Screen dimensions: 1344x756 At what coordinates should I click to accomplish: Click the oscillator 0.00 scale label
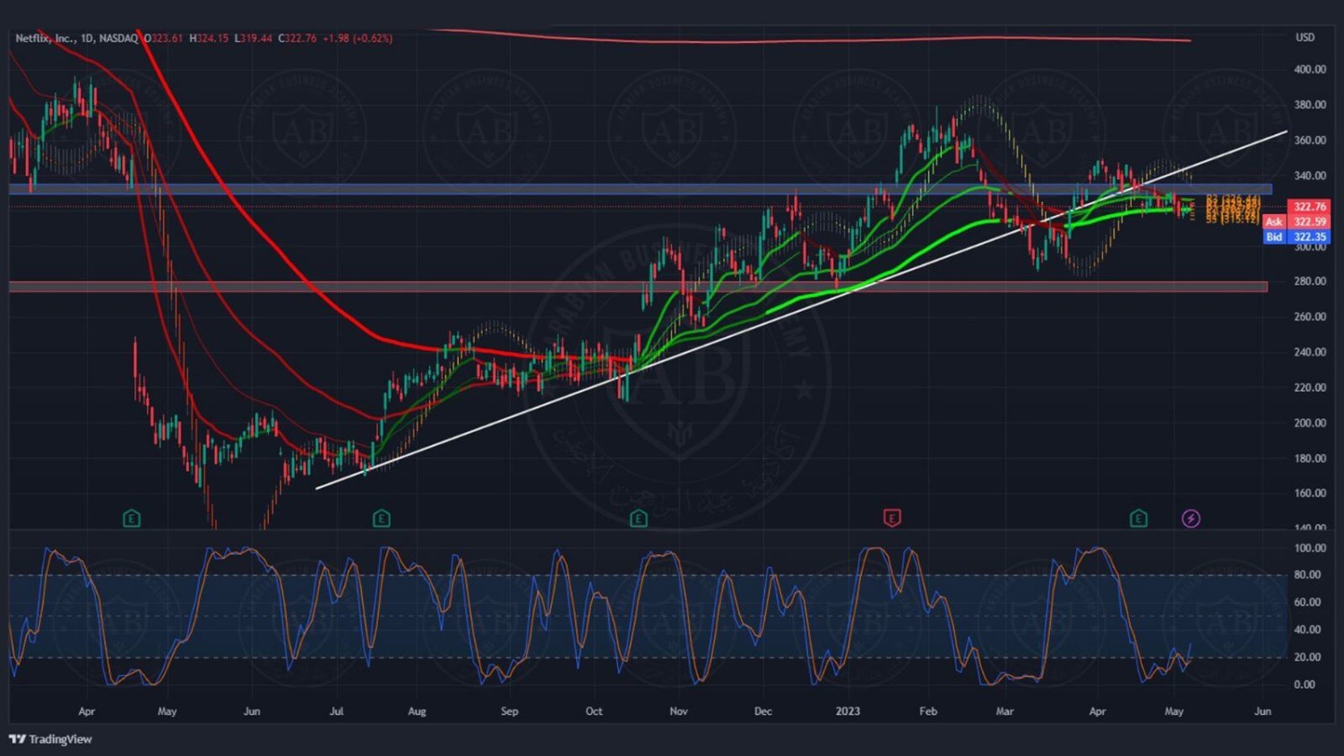(x=1305, y=684)
